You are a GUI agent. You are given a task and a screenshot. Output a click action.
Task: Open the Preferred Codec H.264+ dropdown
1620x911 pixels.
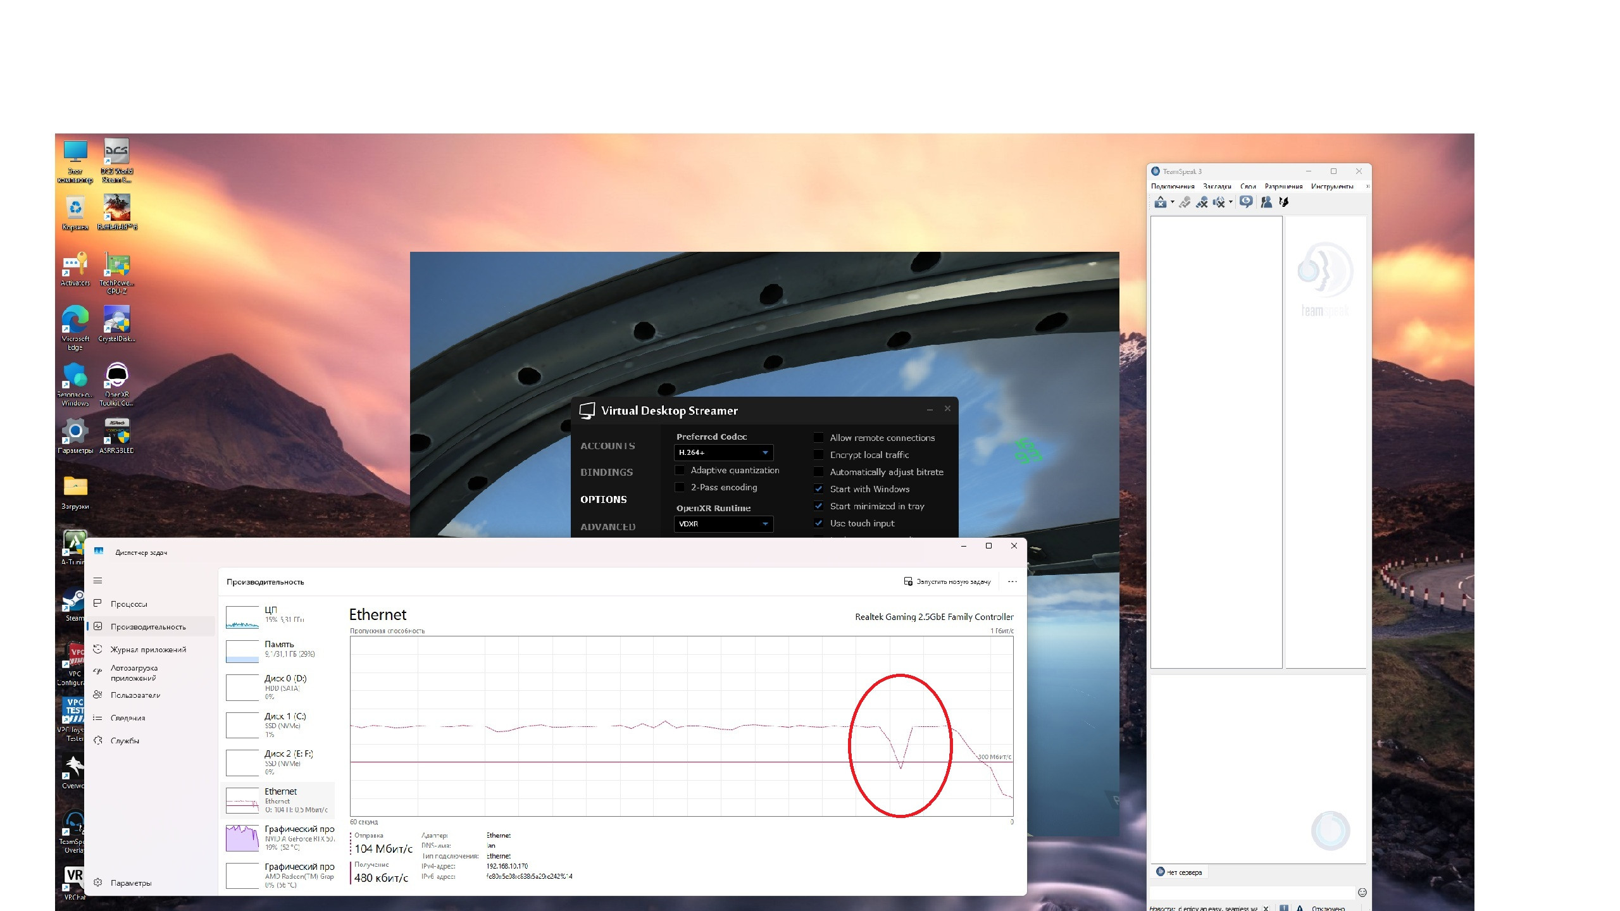coord(723,452)
